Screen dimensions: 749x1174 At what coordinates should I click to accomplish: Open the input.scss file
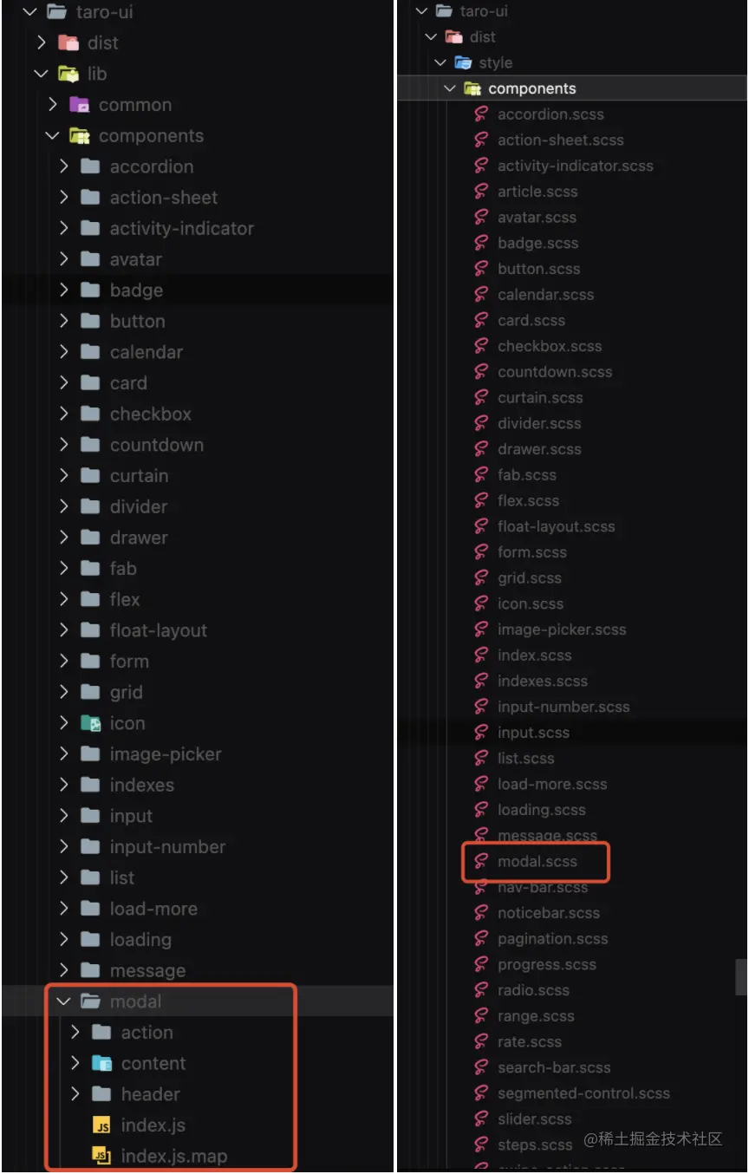(x=527, y=732)
